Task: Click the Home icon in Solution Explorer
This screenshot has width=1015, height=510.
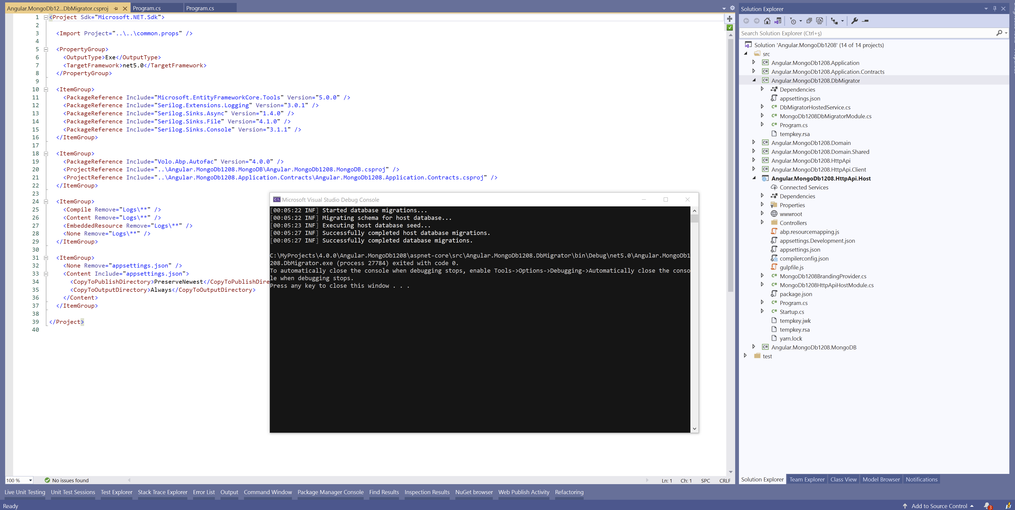Action: tap(767, 21)
